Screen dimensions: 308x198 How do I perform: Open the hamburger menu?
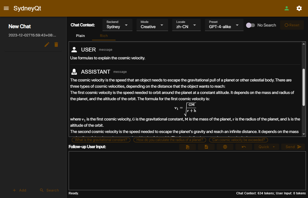point(6,8)
